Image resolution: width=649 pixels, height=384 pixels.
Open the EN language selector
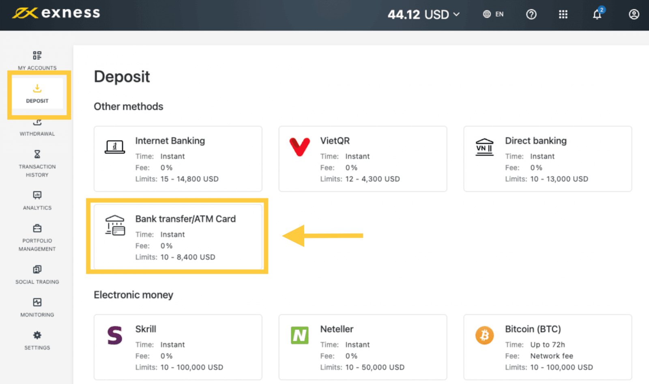(493, 14)
